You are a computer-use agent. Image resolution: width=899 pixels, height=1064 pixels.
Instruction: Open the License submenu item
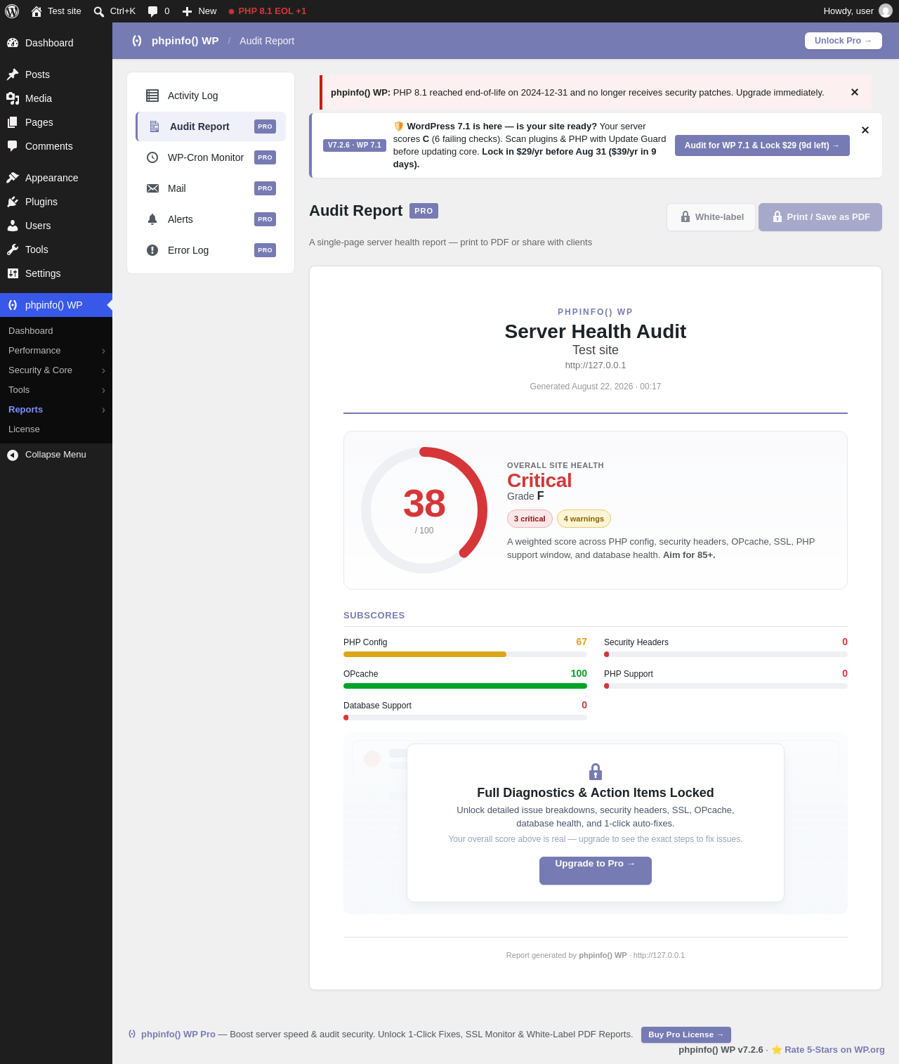coord(56,429)
